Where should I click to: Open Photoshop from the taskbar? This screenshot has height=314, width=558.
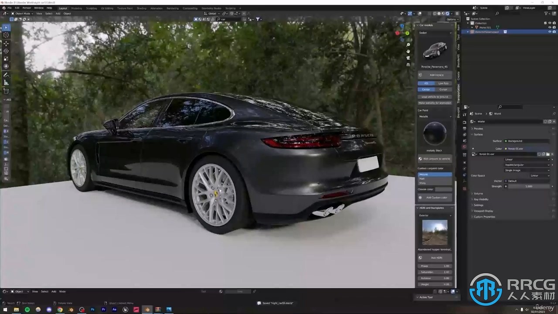92,310
